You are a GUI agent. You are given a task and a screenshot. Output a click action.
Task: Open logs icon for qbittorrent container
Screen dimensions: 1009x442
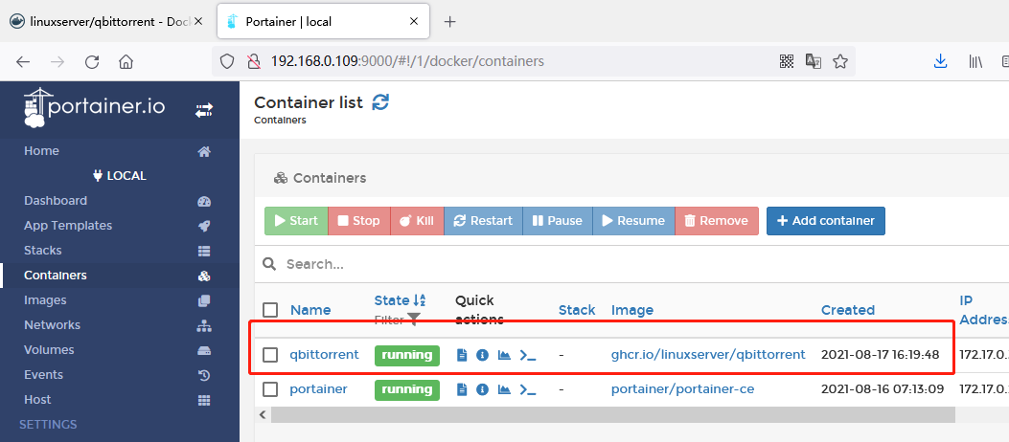[x=462, y=355]
